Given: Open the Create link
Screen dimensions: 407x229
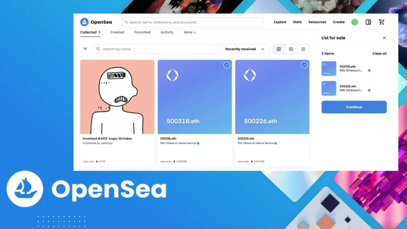Looking at the screenshot, I should (x=339, y=22).
